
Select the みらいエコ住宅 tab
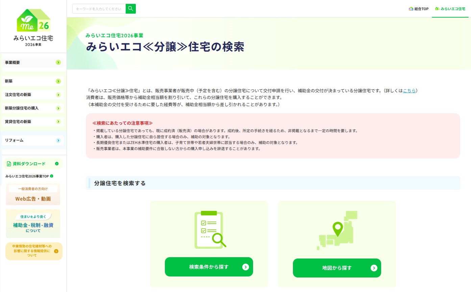450,9
